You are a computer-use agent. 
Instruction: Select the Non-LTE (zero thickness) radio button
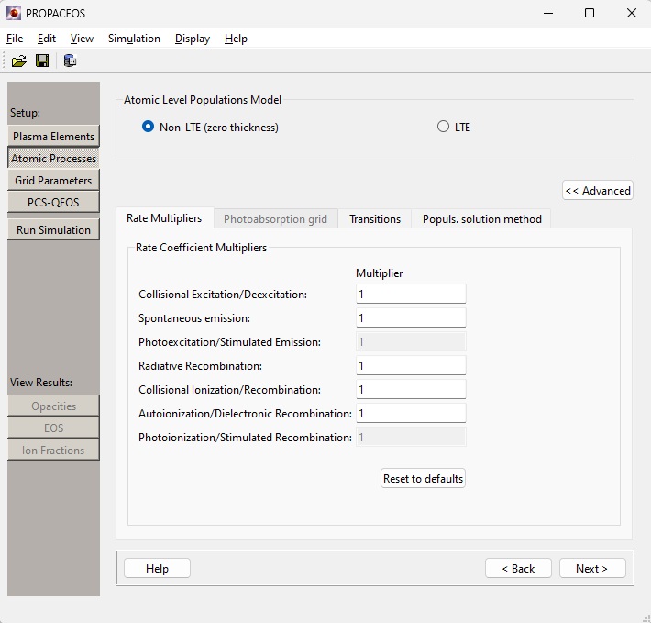pos(149,127)
